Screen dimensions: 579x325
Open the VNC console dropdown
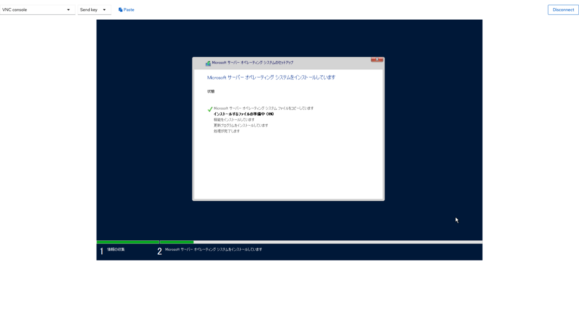(38, 10)
